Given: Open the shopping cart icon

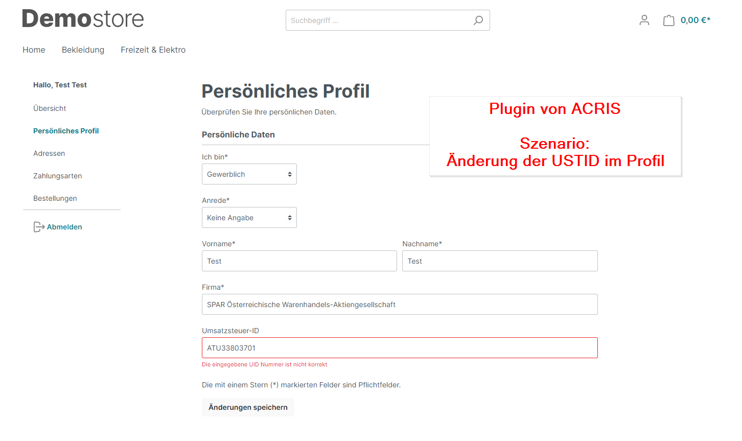Looking at the screenshot, I should [x=668, y=20].
